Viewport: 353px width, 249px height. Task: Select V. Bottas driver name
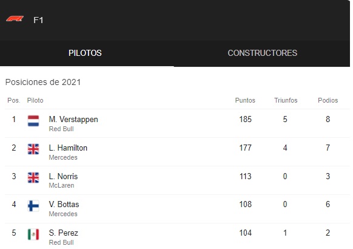pyautogui.click(x=64, y=205)
